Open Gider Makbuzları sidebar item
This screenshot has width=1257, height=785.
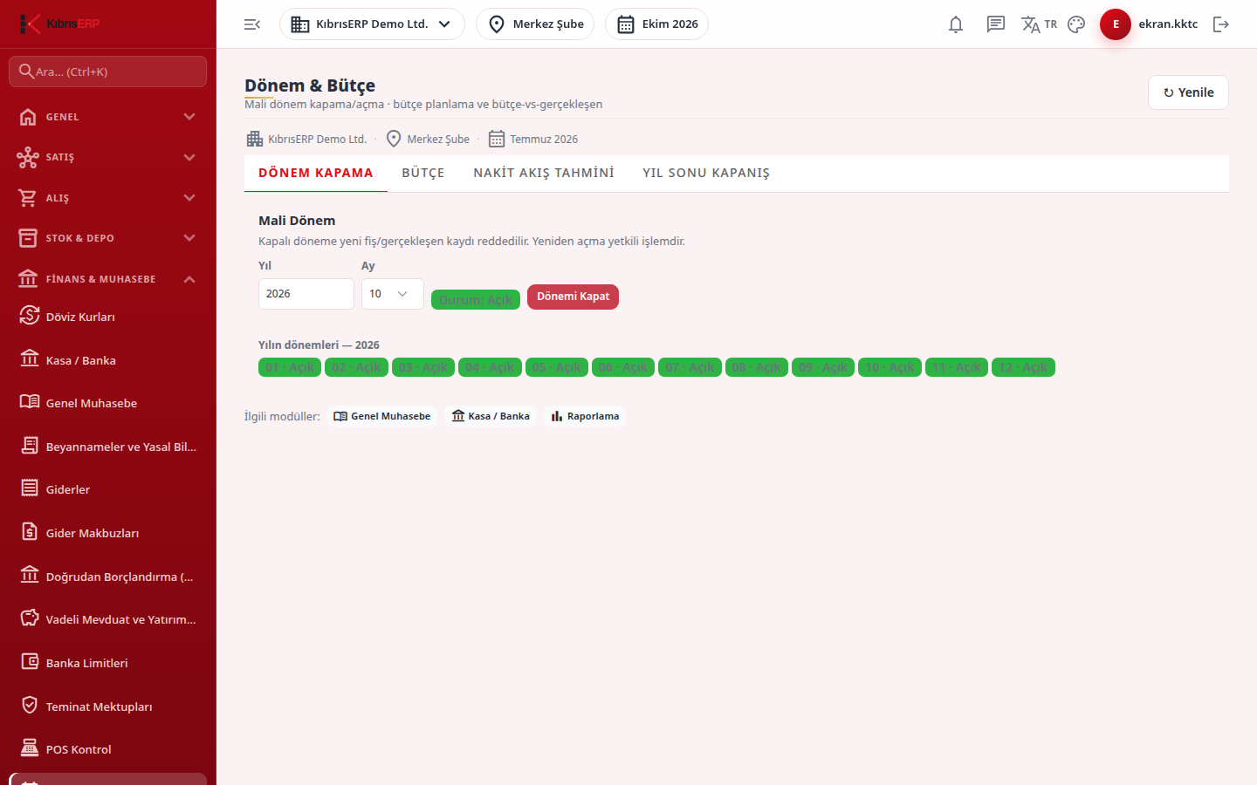(x=108, y=533)
